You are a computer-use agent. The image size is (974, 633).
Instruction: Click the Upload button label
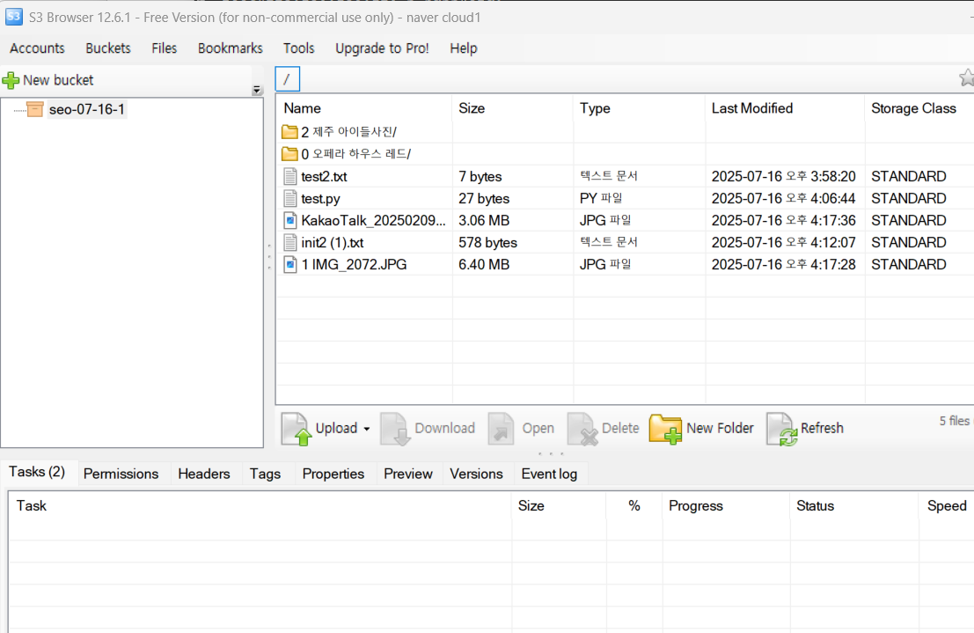coord(336,429)
